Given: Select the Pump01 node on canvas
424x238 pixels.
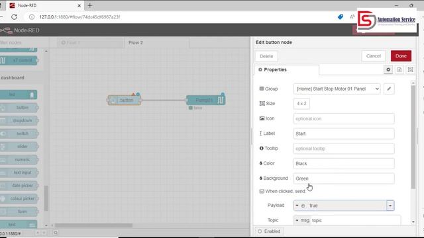Looking at the screenshot, I should click(206, 100).
